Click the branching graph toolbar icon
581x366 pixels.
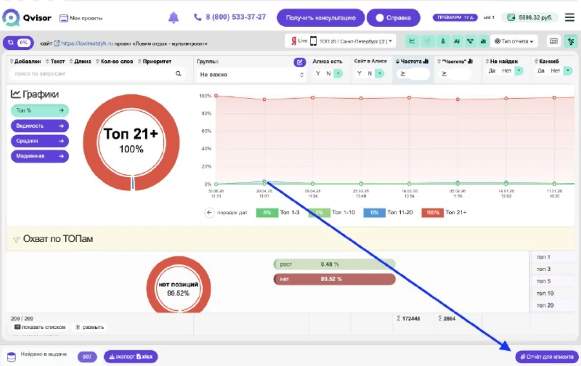(x=470, y=41)
